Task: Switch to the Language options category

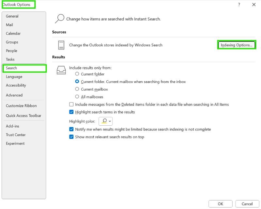Action: coord(24,77)
